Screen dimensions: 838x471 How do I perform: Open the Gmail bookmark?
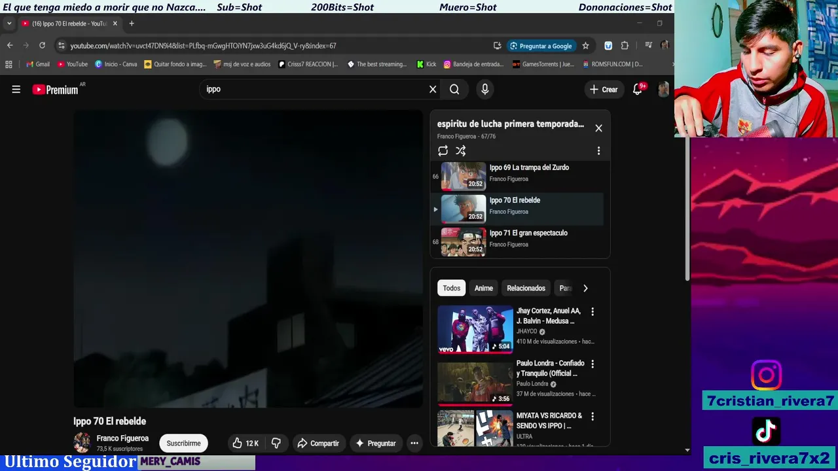pos(38,64)
